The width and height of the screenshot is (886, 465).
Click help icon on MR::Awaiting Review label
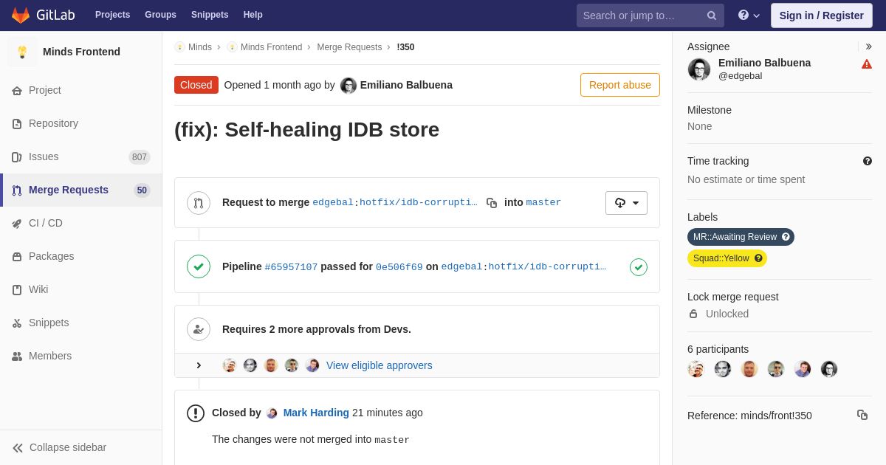click(x=786, y=237)
